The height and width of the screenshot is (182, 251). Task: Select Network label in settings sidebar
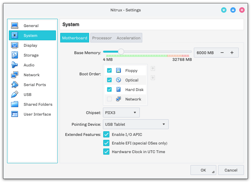[x=32, y=75]
